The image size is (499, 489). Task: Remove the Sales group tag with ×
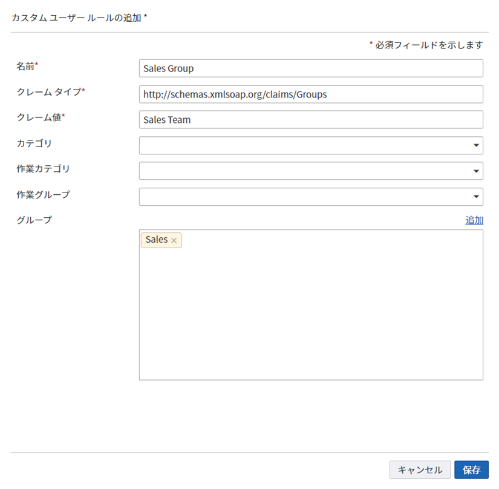pyautogui.click(x=174, y=241)
